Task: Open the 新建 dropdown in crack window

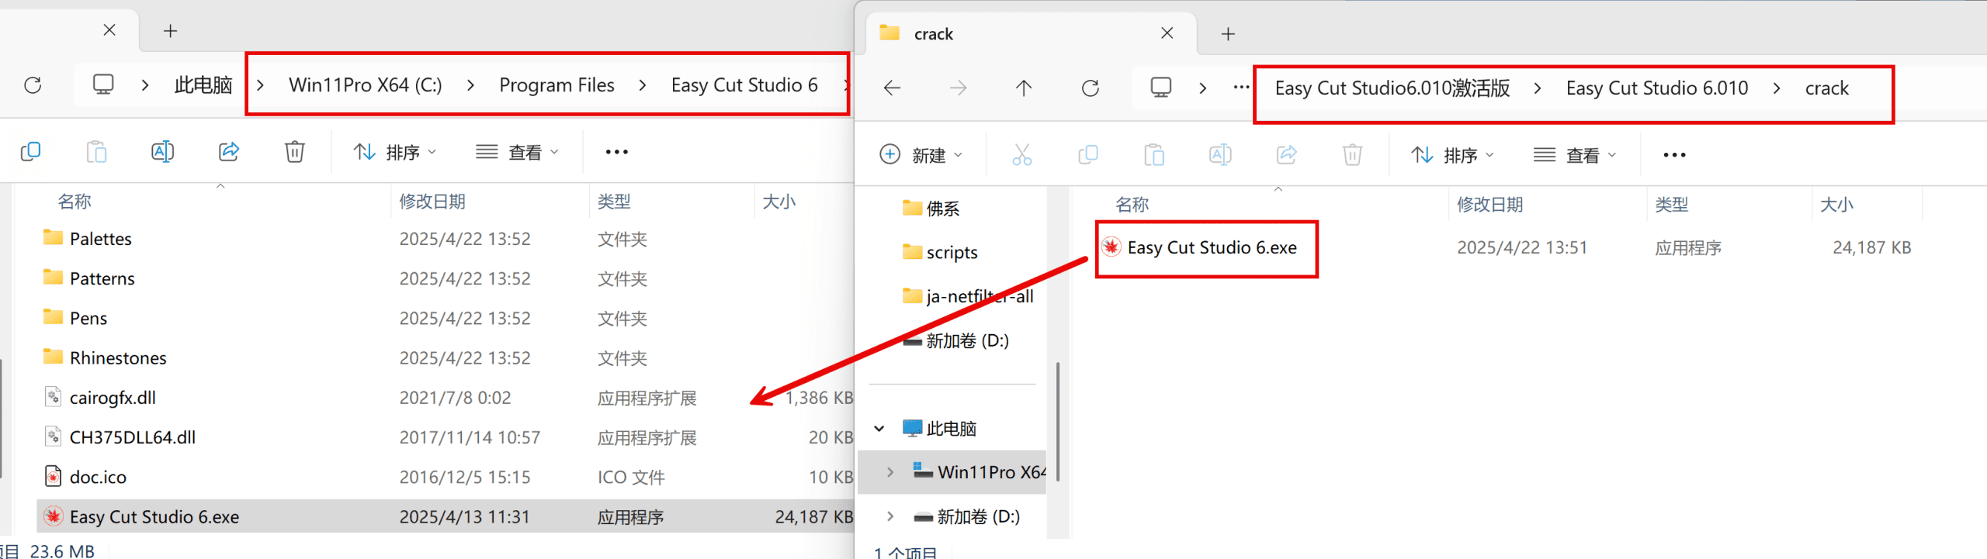Action: (x=921, y=155)
